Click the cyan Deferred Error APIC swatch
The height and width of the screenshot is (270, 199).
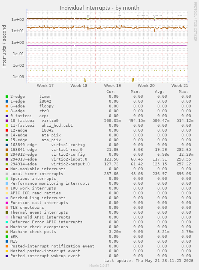7,222
